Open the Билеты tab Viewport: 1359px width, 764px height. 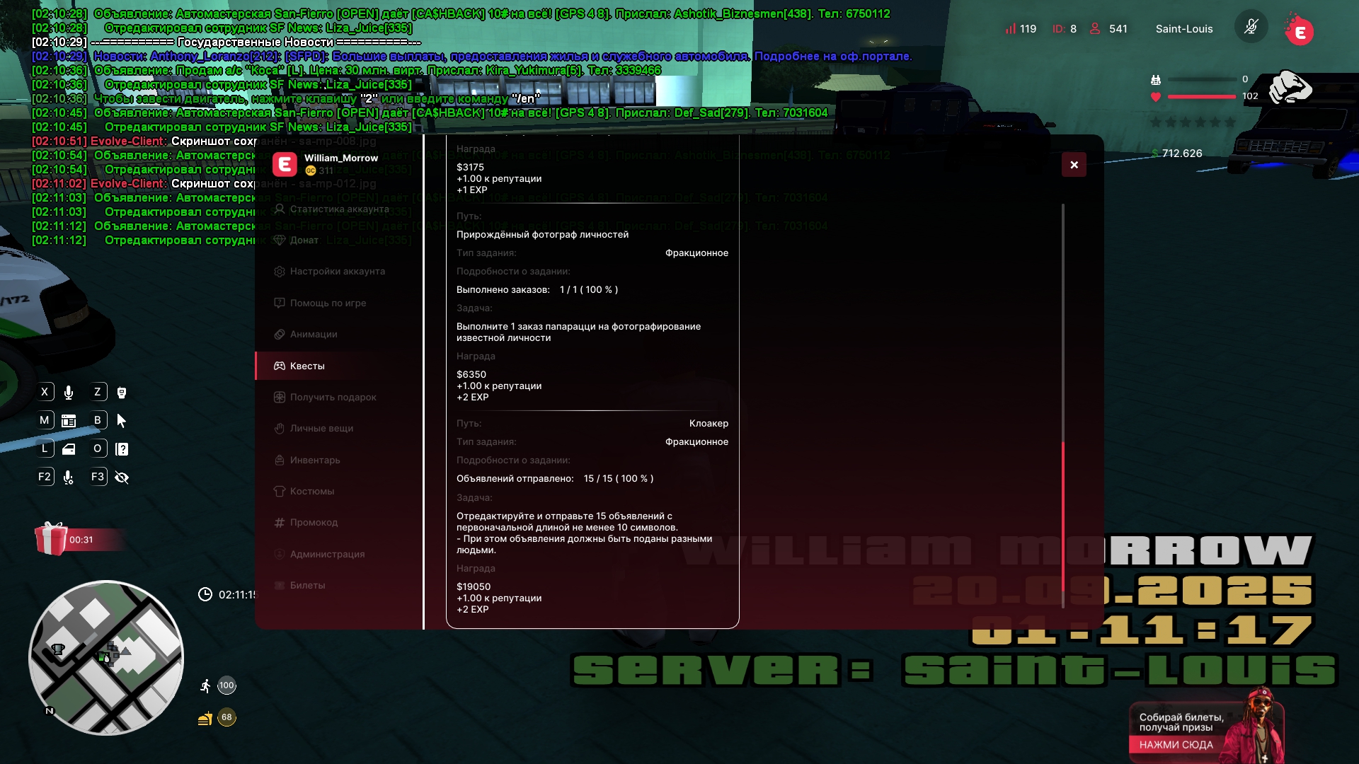point(307,585)
